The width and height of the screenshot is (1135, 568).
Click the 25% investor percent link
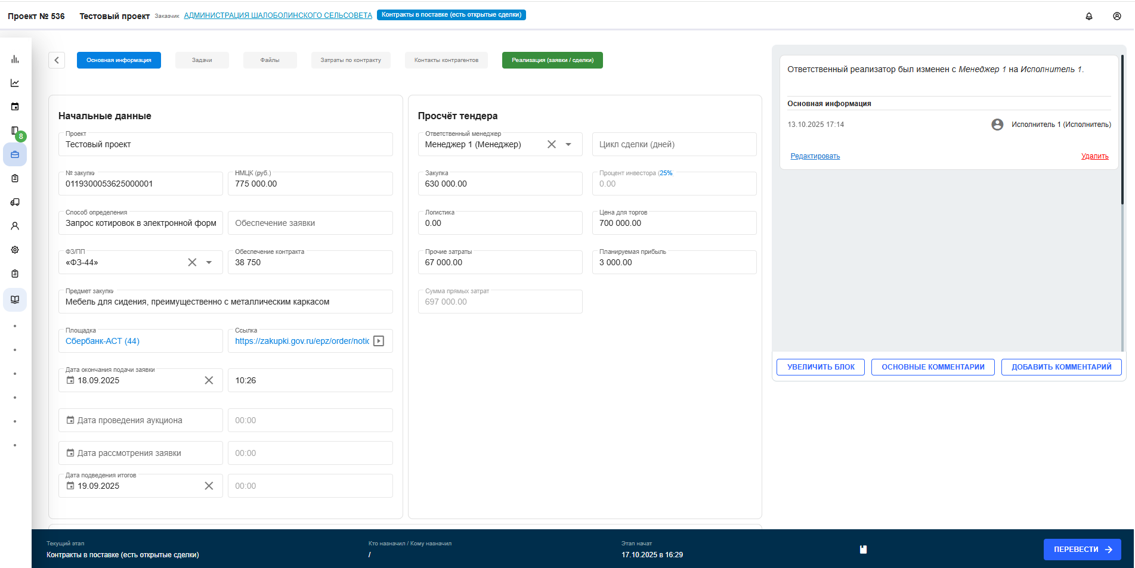tap(666, 173)
